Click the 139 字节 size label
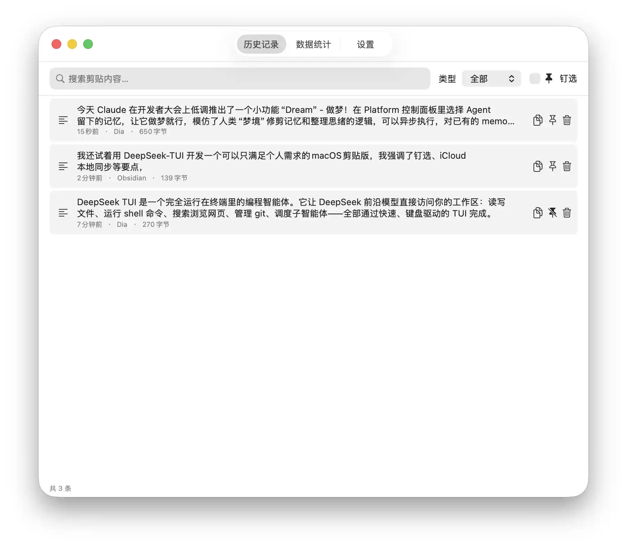 click(174, 178)
